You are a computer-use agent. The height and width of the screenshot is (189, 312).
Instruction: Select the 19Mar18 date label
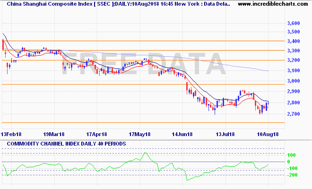tap(55, 134)
